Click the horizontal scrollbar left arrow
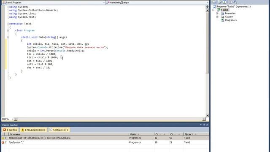Screen dimensions: 270x152 click(16, 119)
